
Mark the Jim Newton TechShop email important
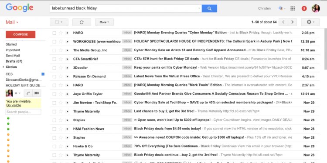coord(67,103)
